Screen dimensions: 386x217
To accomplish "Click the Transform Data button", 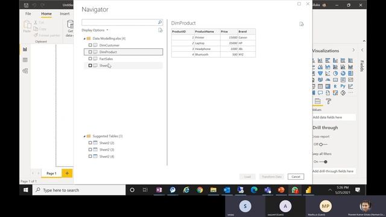I will tap(271, 177).
